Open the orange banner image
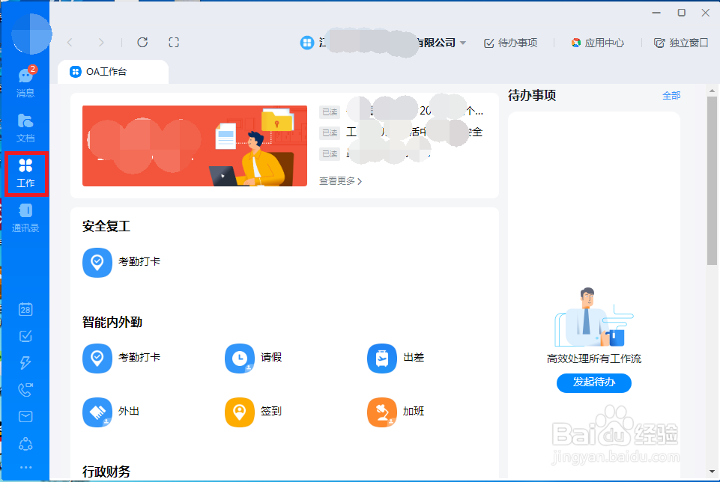This screenshot has width=720, height=482. pos(195,146)
